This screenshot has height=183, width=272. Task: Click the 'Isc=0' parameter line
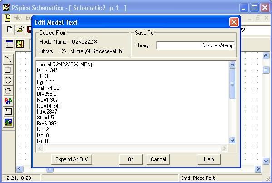tap(43, 135)
